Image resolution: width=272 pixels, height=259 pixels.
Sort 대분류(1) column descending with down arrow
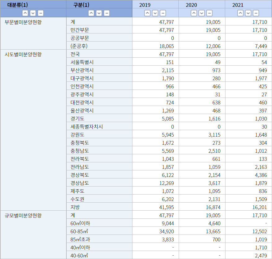pos(33,13)
